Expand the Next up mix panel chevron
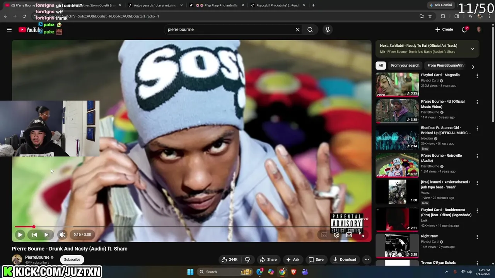 point(472,49)
